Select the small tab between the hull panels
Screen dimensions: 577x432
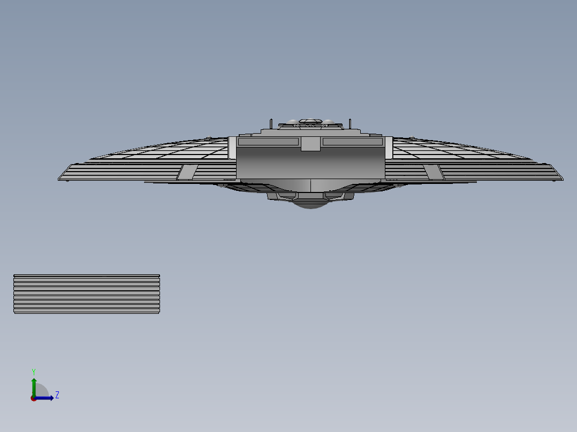(x=310, y=144)
